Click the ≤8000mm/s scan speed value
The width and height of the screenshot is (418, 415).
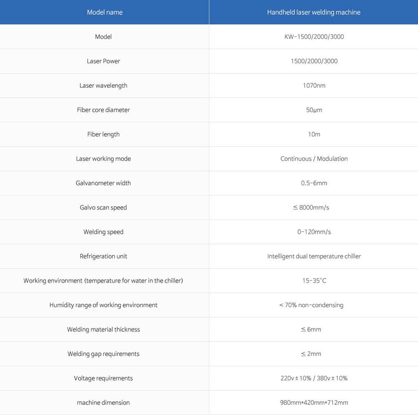point(311,207)
